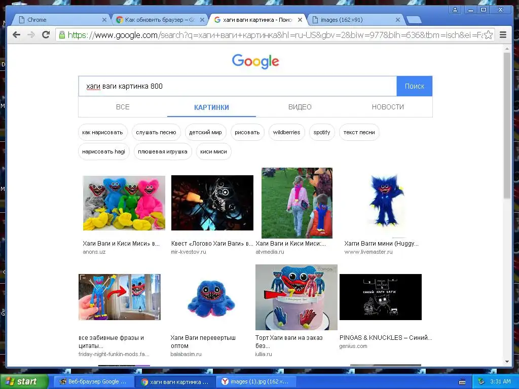The height and width of the screenshot is (389, 519).
Task: Open the colorful plush toys thumbnail
Action: click(124, 203)
